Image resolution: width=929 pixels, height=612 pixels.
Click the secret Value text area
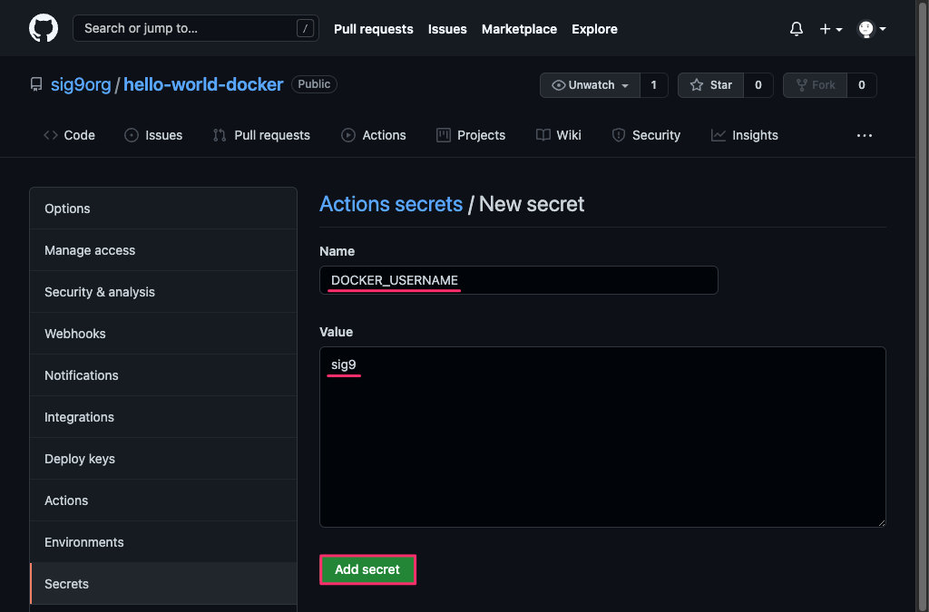click(x=602, y=437)
